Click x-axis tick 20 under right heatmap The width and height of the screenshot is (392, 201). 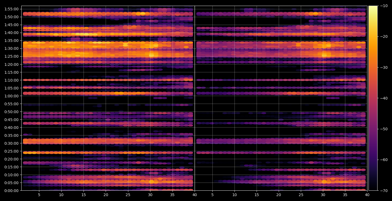(279, 195)
